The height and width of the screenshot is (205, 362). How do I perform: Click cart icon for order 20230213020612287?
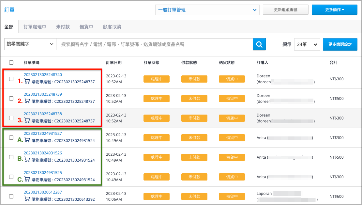coord(27,199)
